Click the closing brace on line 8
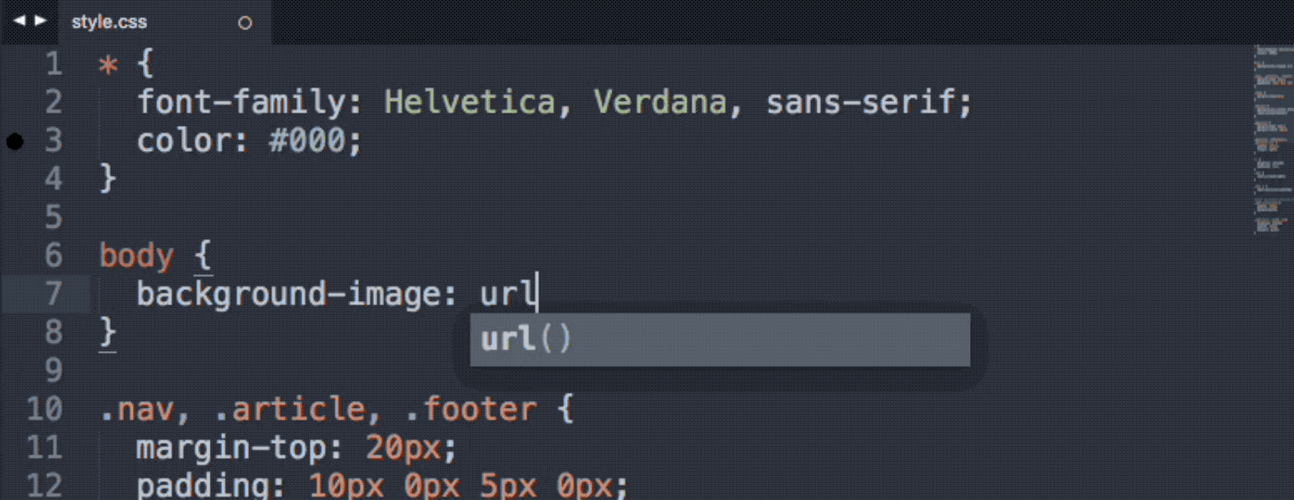 coord(108,332)
